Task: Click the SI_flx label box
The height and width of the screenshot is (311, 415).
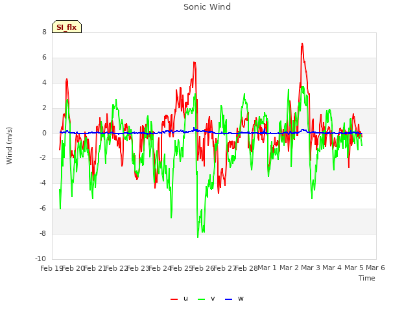Action: 67,27
